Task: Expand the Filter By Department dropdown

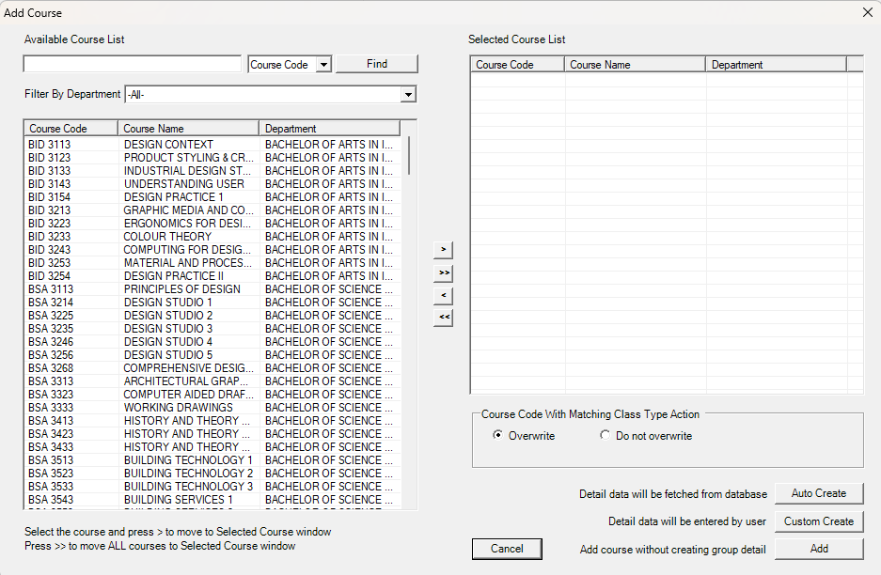Action: pos(408,95)
